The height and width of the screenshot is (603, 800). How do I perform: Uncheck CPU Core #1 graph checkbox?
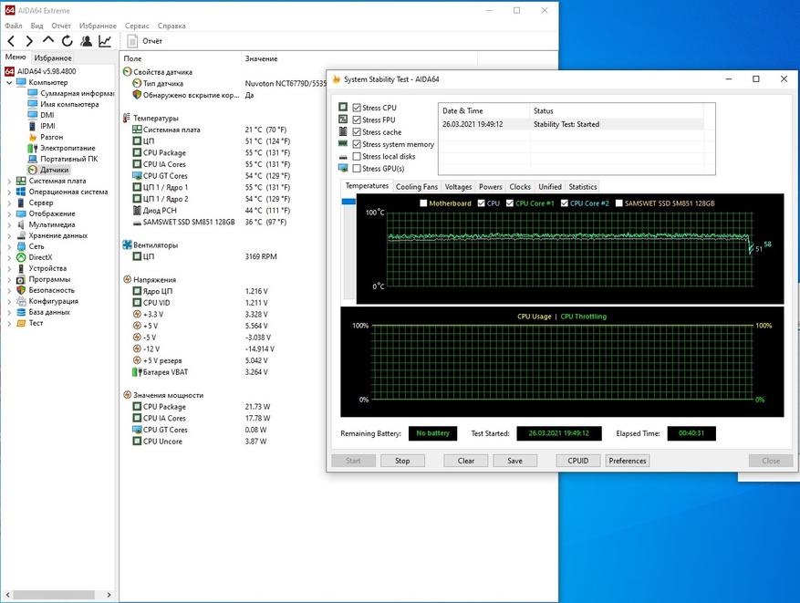510,203
